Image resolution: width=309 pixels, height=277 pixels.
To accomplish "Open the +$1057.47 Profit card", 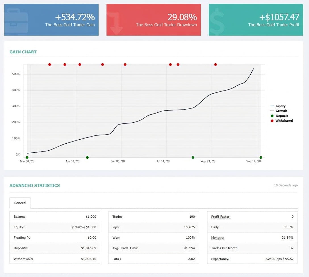I will [256, 20].
